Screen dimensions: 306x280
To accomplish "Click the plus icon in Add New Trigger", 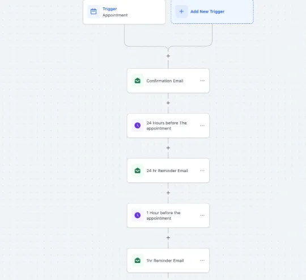I will point(181,11).
